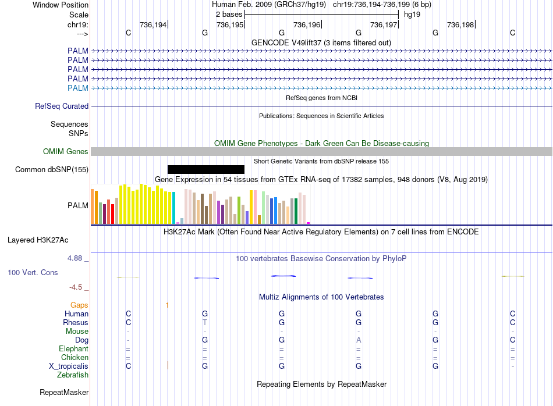Click position label 736,198 on ruler

pos(460,24)
